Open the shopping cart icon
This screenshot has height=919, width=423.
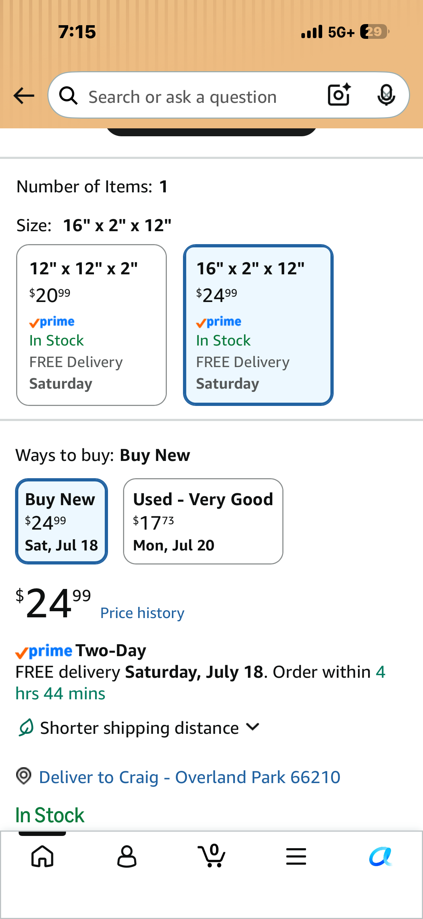pyautogui.click(x=212, y=855)
